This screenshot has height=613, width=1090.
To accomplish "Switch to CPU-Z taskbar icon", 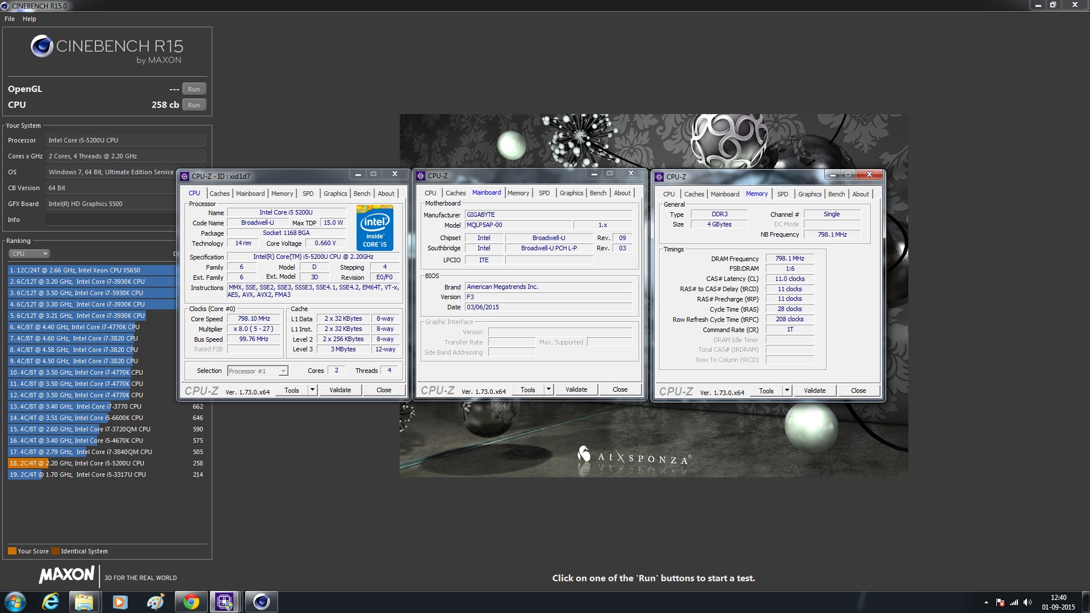I will point(225,602).
